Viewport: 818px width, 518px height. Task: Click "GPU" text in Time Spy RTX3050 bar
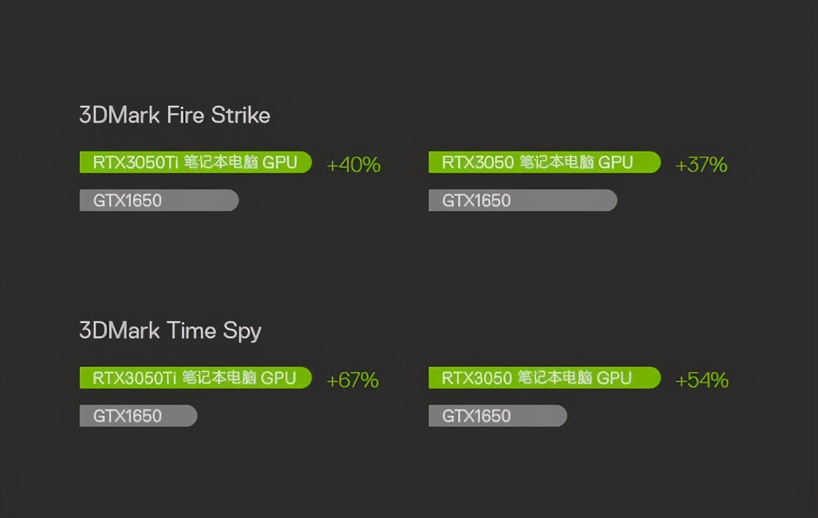point(615,378)
